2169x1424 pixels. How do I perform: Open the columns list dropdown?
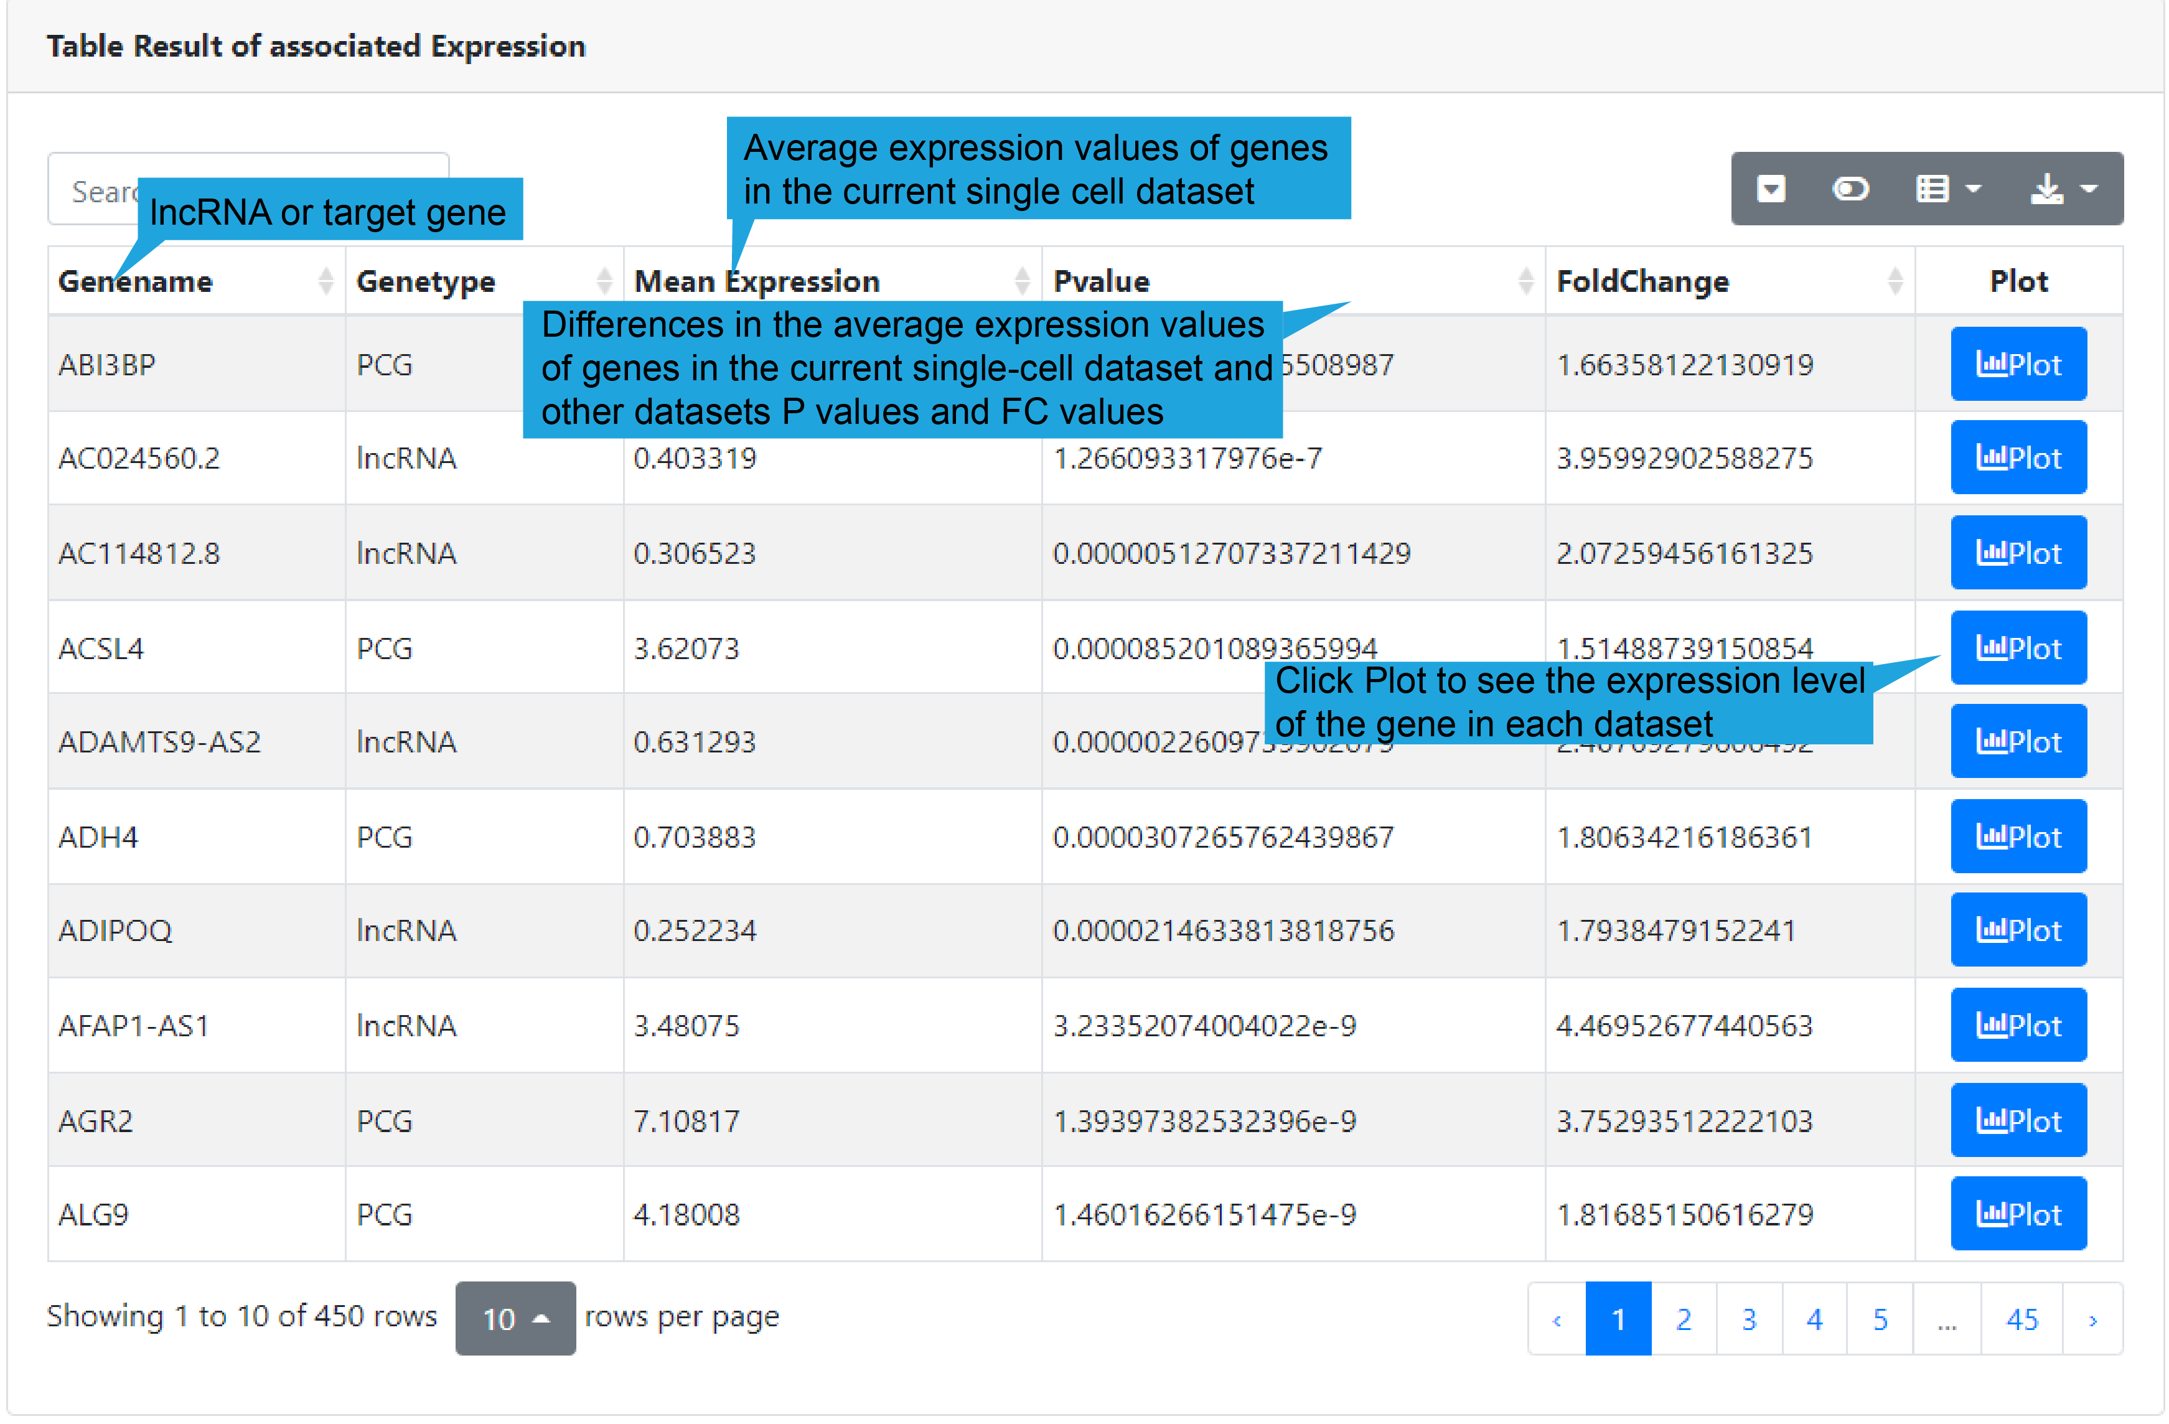point(1947,189)
